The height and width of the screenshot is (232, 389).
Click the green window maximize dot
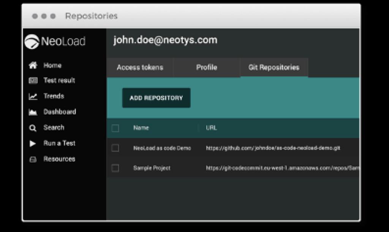53,16
